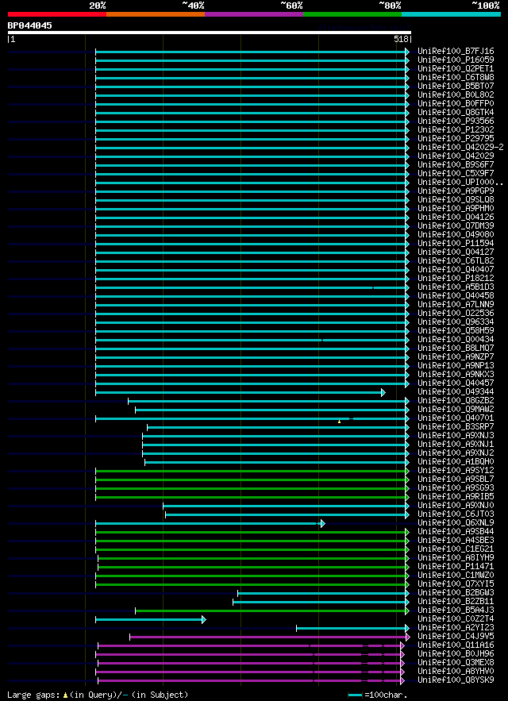The image size is (508, 701).
Task: Open hit UniRef100_Q2PET1
Action: (456, 69)
